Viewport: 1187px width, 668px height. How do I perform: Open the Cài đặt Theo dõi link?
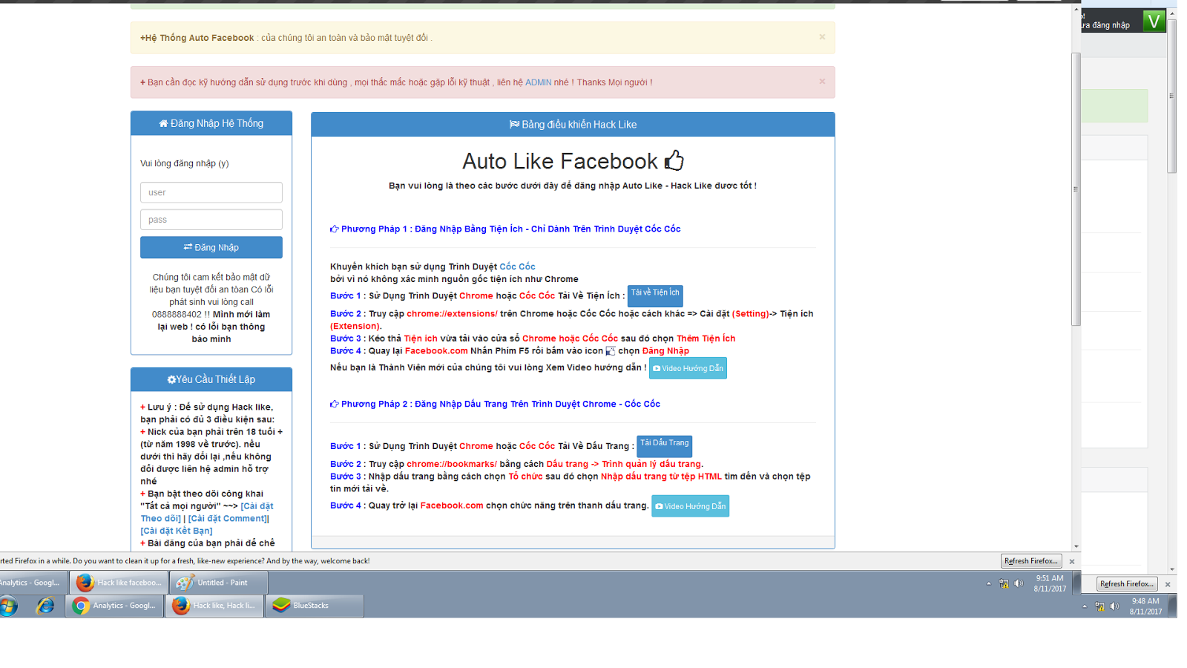(207, 512)
